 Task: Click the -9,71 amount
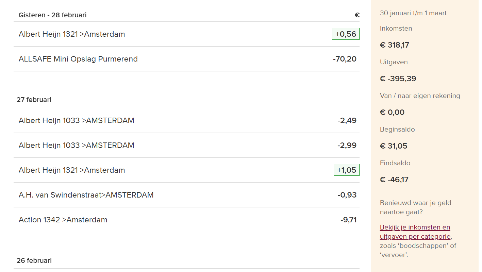point(348,220)
